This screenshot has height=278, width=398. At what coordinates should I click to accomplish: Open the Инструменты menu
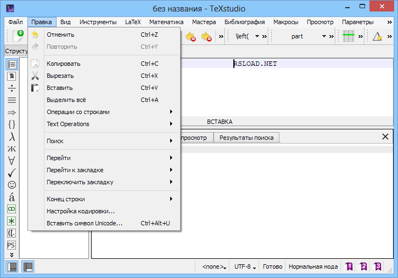click(x=98, y=22)
